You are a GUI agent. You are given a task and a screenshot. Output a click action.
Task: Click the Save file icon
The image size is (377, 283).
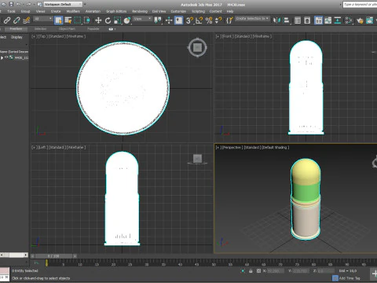(11, 4)
